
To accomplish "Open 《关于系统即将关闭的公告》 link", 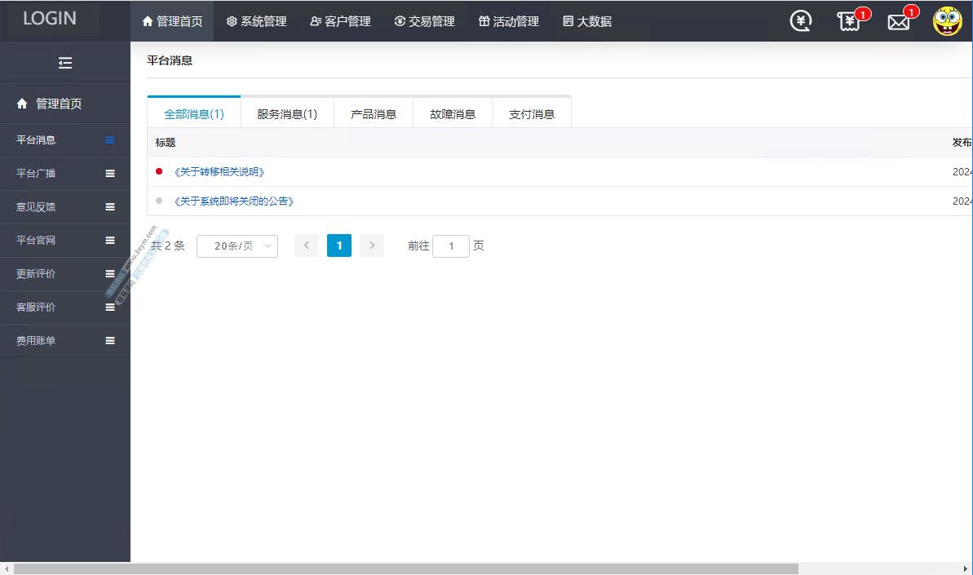I will [x=234, y=201].
